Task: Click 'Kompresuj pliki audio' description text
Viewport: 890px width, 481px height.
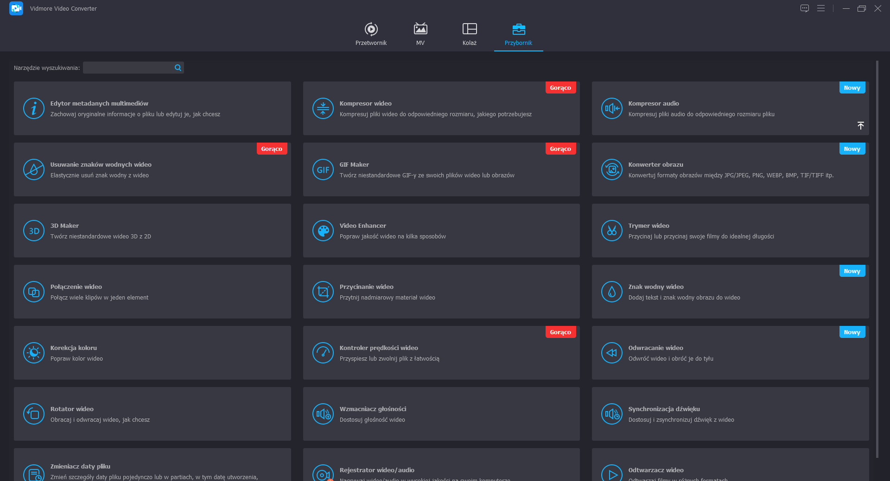Action: [701, 114]
